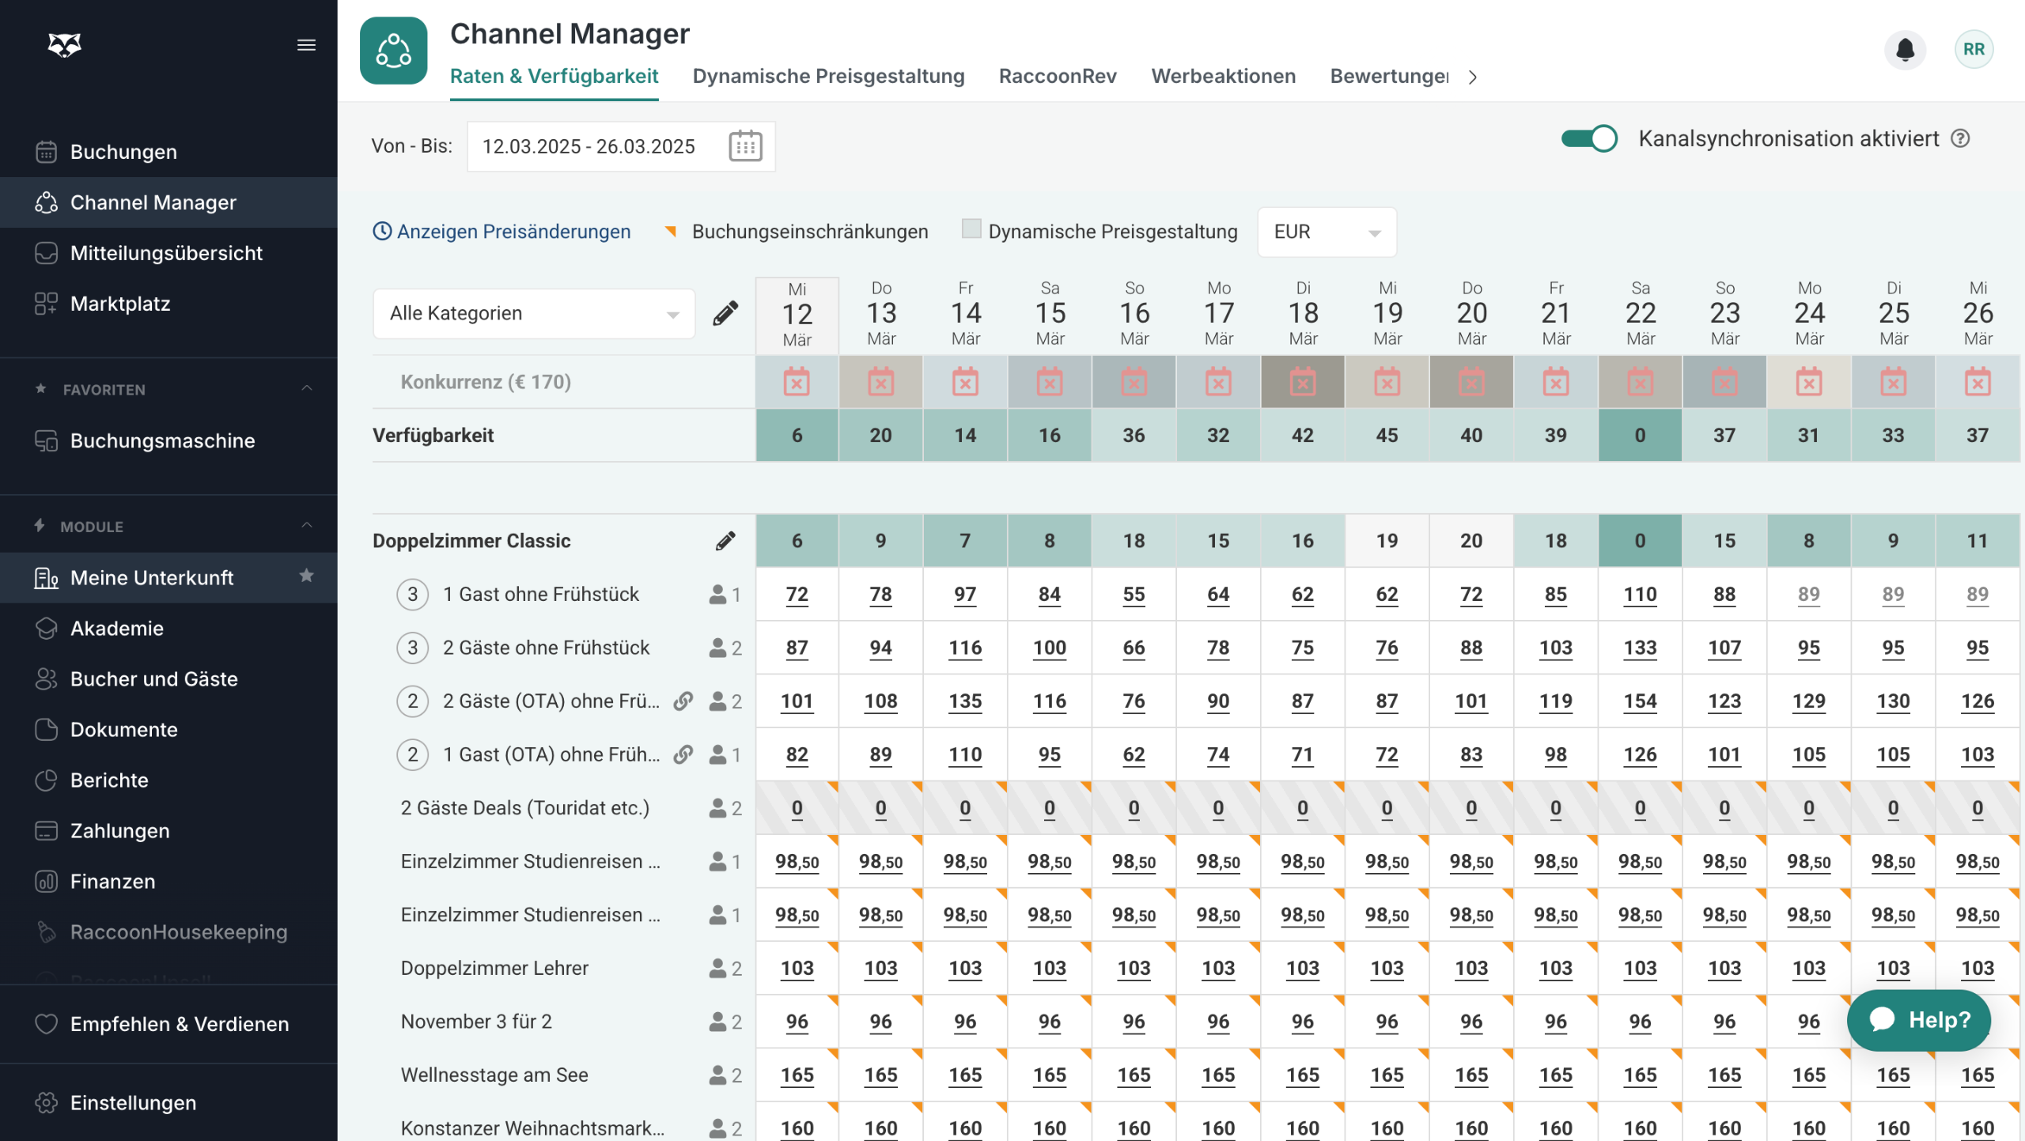Toggle the Kanalsynchronisation aktiviert switch
Viewport: 2025px width, 1141px height.
(x=1588, y=138)
